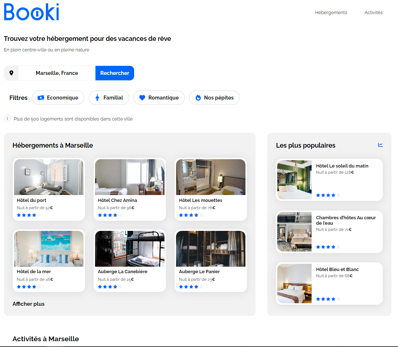398x347 pixels.
Task: Expand the list with Afficher plus
Action: tap(29, 304)
